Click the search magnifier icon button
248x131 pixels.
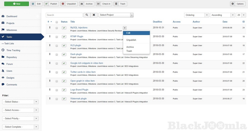[87, 15]
